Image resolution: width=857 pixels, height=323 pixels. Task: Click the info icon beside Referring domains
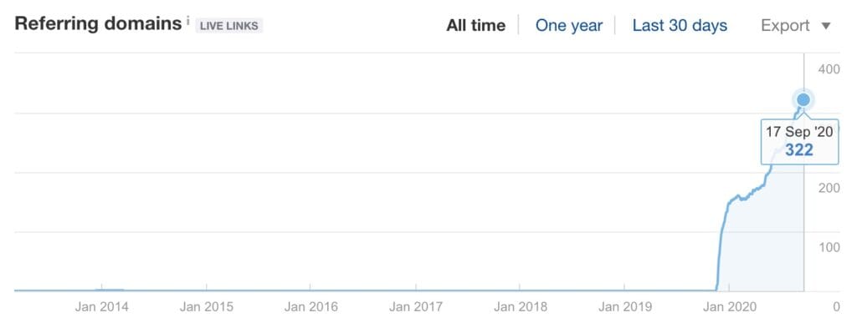(x=187, y=21)
